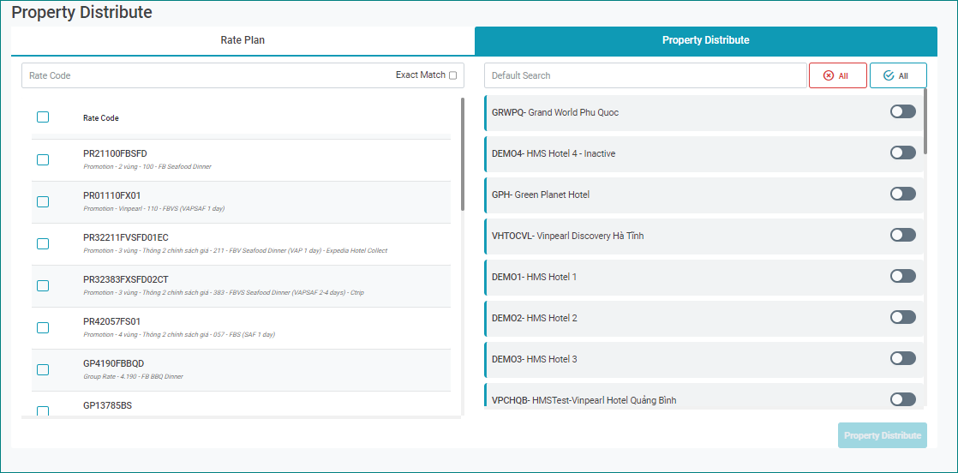Switch on DEMO1 HMS Hotel 1
The image size is (958, 473).
pyautogui.click(x=902, y=276)
